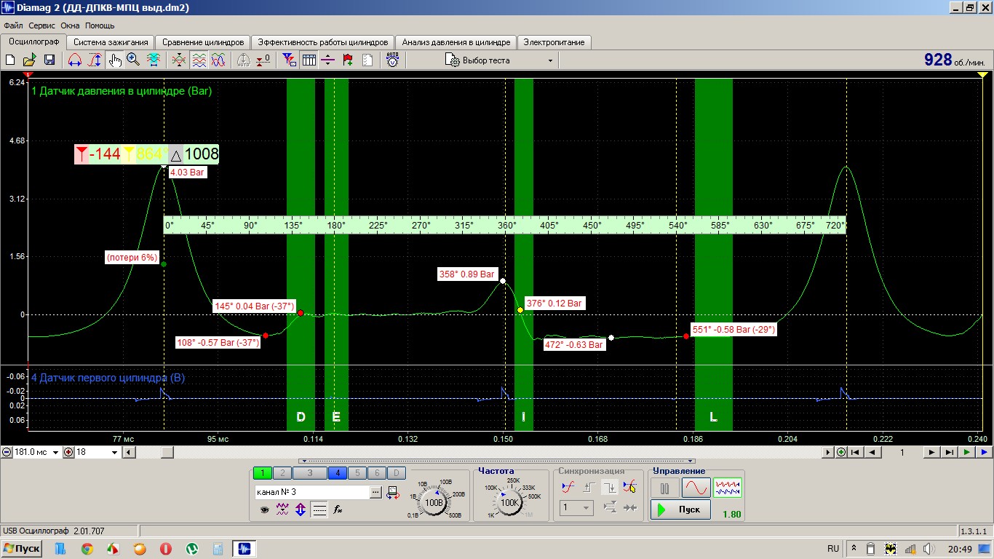This screenshot has width=994, height=559.
Task: Open the Файл menu
Action: 13,25
